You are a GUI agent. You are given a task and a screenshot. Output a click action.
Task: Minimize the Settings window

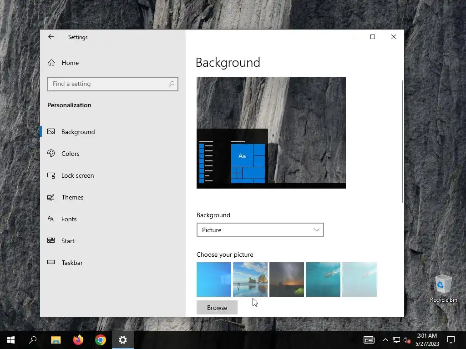click(352, 37)
